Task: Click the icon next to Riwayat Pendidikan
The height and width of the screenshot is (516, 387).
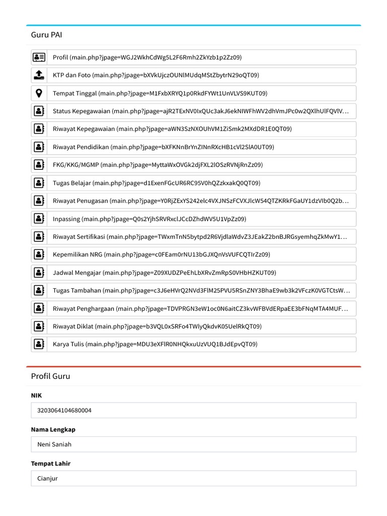Action: (x=39, y=147)
